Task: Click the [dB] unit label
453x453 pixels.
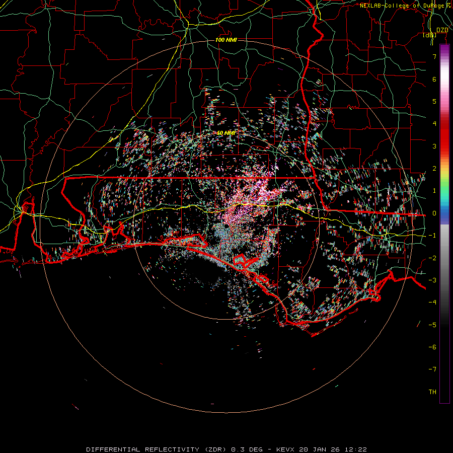Action: (430, 35)
